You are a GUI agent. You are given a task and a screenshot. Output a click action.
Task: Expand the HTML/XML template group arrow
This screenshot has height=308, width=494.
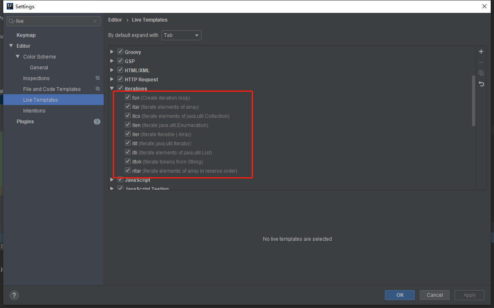pyautogui.click(x=112, y=70)
